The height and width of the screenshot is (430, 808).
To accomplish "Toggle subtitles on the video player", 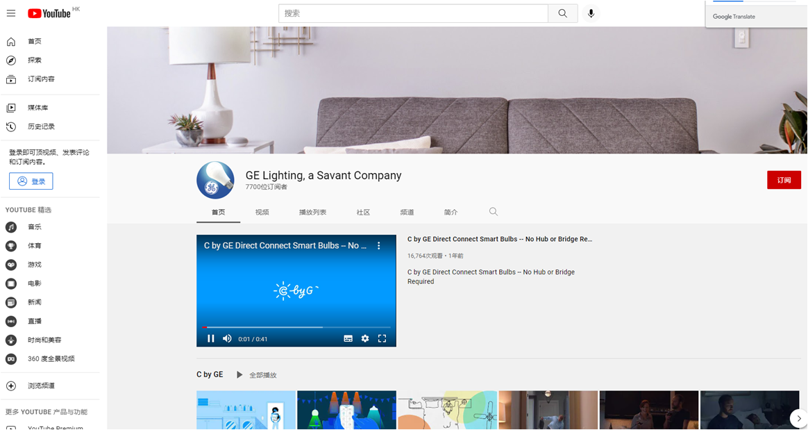I will point(348,338).
